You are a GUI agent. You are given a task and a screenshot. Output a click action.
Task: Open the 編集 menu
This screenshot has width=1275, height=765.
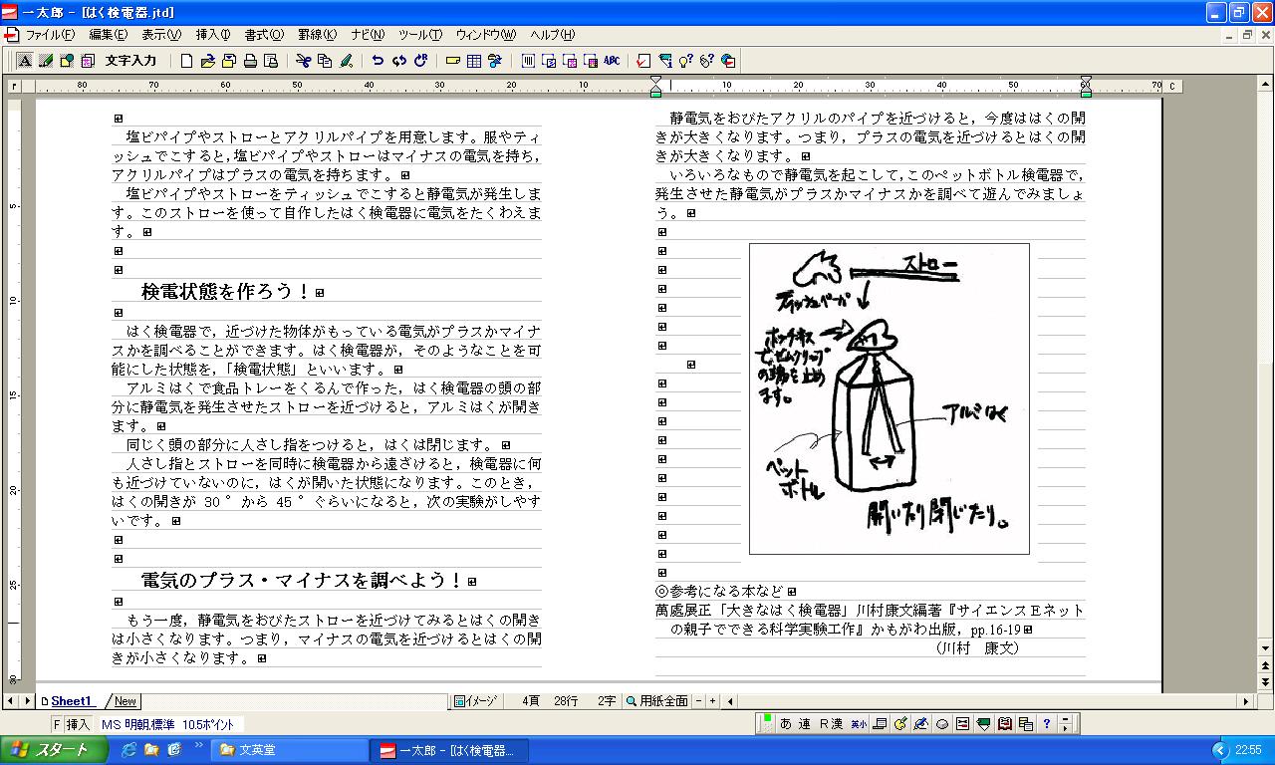point(109,35)
